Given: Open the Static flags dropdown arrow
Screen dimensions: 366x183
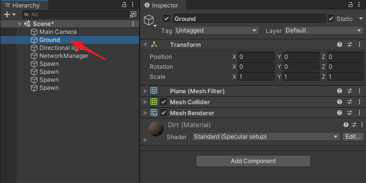Looking at the screenshot, I should coord(361,18).
